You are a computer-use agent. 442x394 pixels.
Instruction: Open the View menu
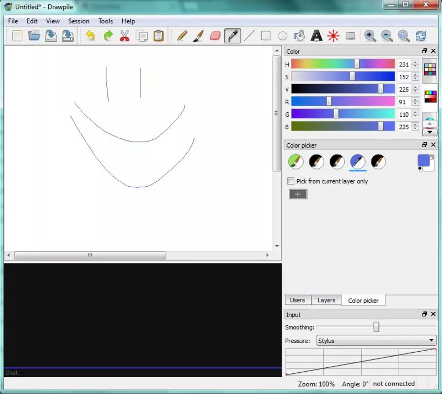(x=53, y=21)
